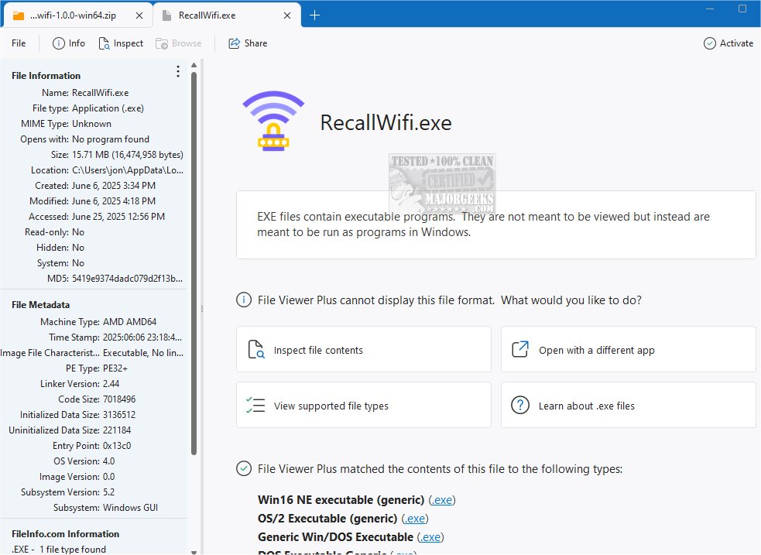Click the Info toolbar button

[68, 43]
